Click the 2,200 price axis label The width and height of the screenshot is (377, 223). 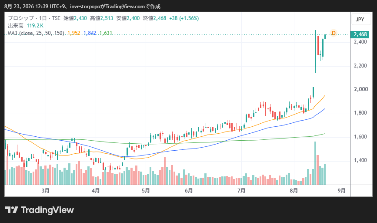pos(360,66)
